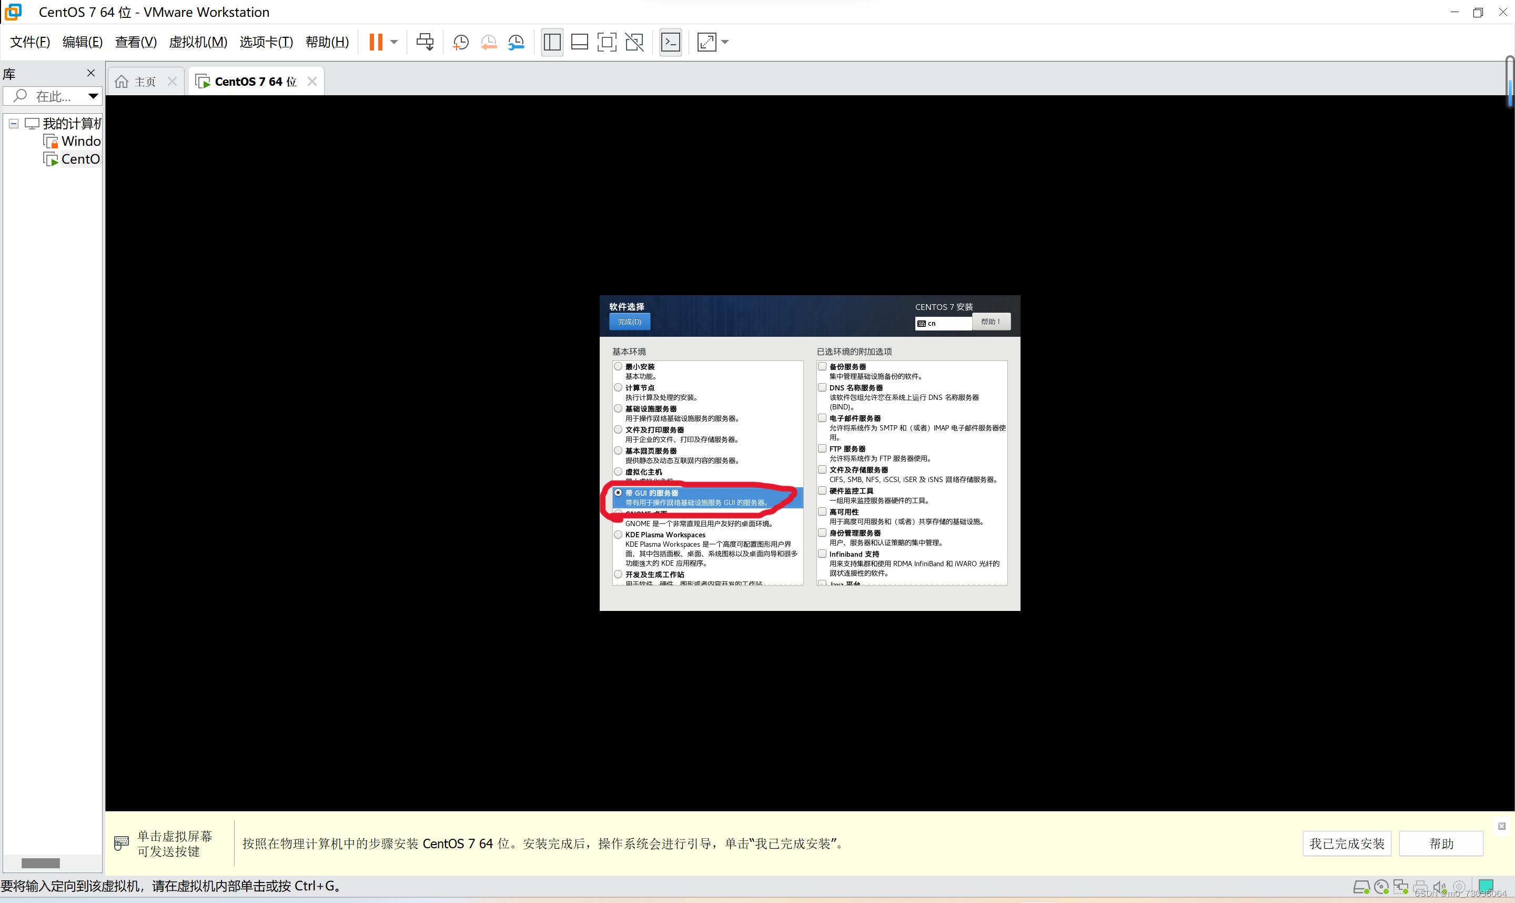Viewport: 1515px width, 903px height.
Task: Open the stretch view dropdown arrow
Action: tap(725, 42)
